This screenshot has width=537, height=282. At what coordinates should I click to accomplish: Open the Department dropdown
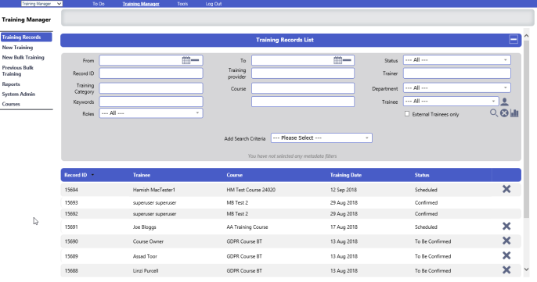[457, 87]
